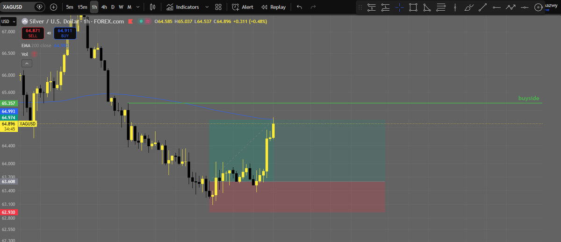Select the triangle drawing tool
This screenshot has height=242, width=561.
point(427,7)
